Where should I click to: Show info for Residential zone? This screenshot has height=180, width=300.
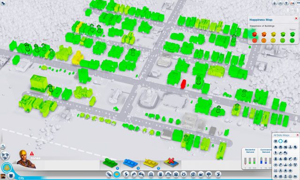coord(118,168)
